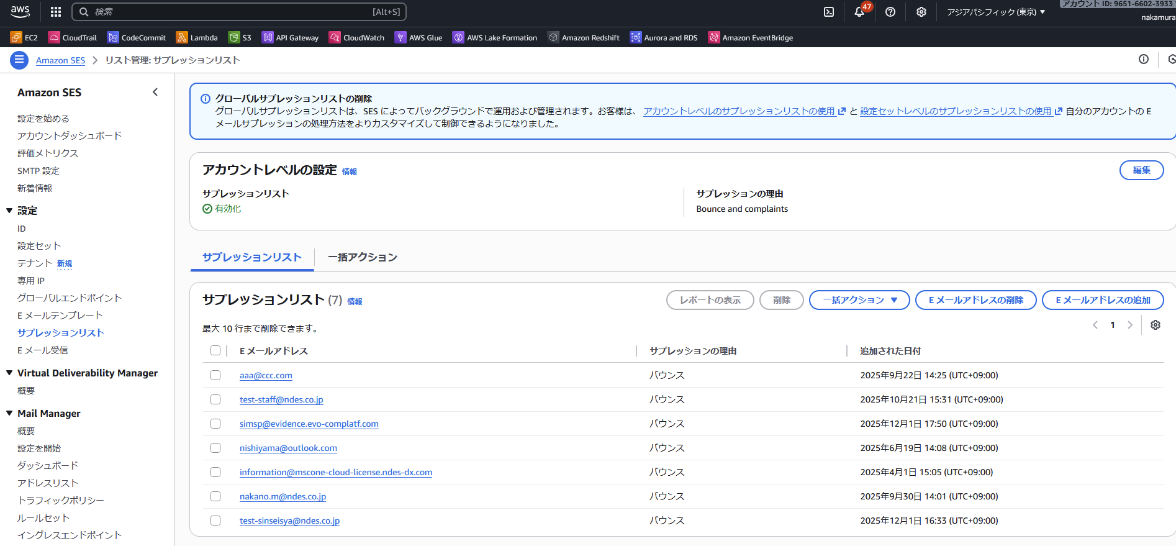
Task: Click the help question mark icon
Action: pyautogui.click(x=890, y=12)
